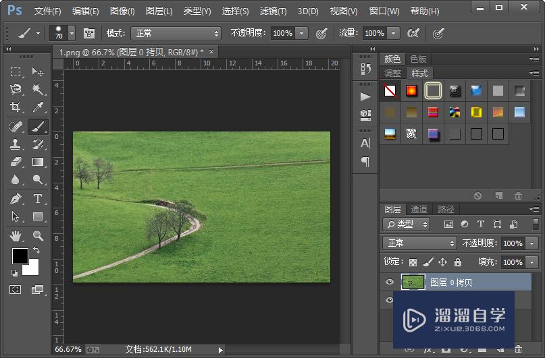Select the 图层 0 拷贝 layer thumbnail
545x358 pixels.
[x=413, y=282]
